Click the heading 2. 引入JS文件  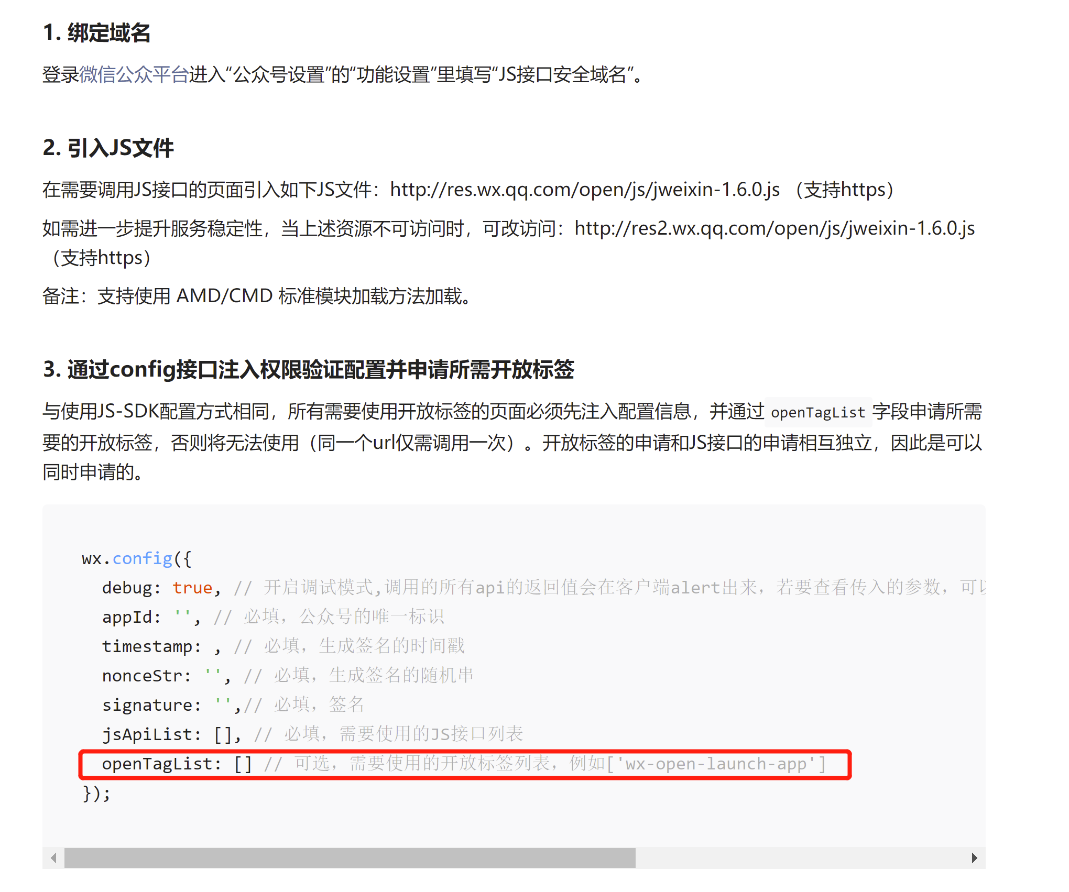(108, 148)
